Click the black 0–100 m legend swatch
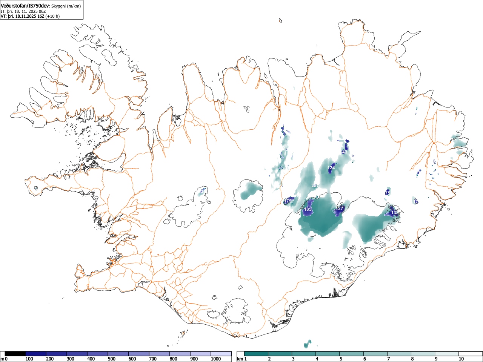The image size is (483, 362). coord(15,354)
